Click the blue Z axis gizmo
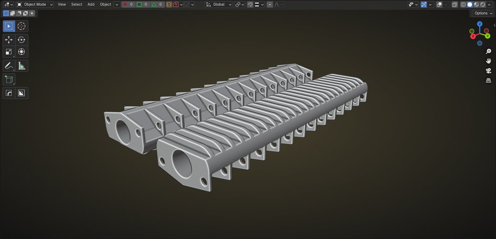Screen dimensions: 496x239 (479, 24)
